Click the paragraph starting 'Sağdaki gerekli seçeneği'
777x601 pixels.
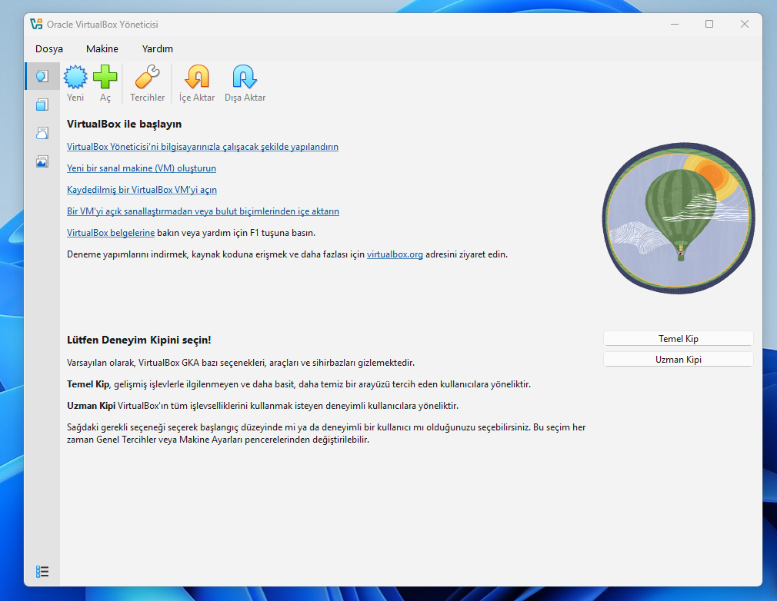click(326, 433)
